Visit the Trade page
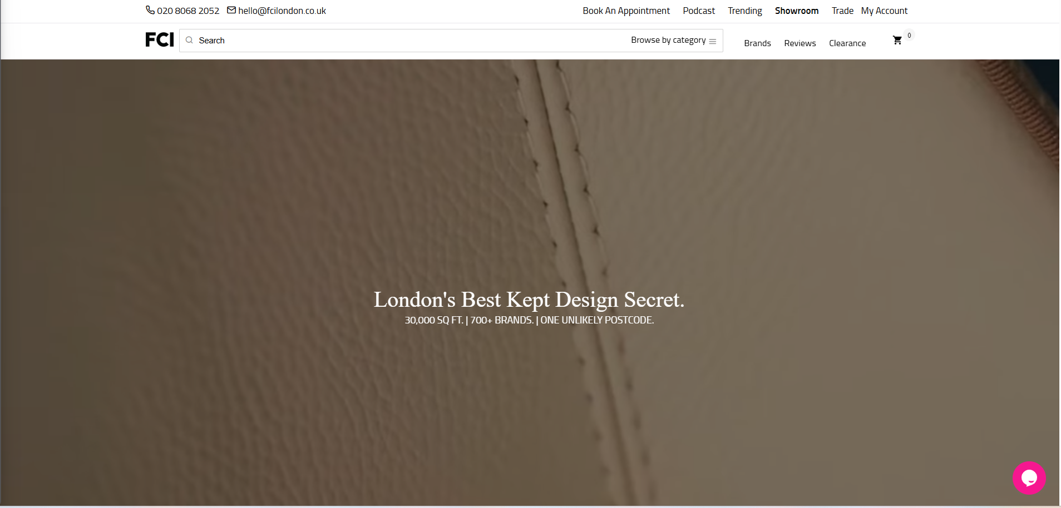This screenshot has width=1061, height=508. (842, 11)
